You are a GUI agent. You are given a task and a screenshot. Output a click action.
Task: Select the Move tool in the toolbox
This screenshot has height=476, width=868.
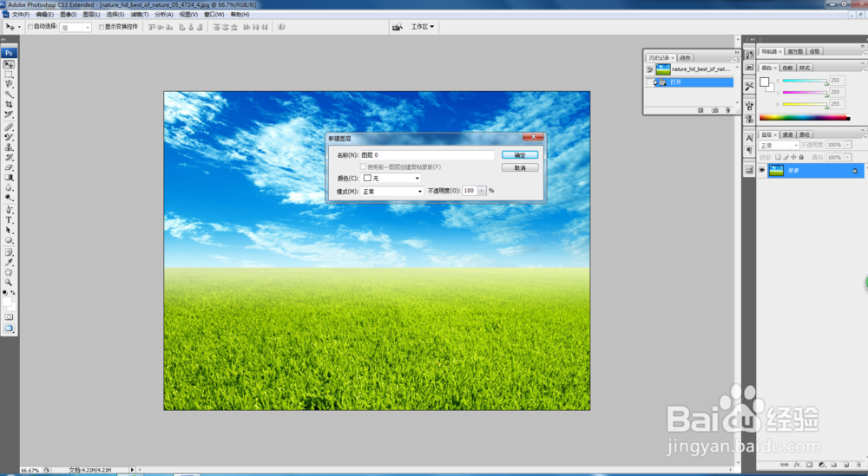[x=9, y=65]
